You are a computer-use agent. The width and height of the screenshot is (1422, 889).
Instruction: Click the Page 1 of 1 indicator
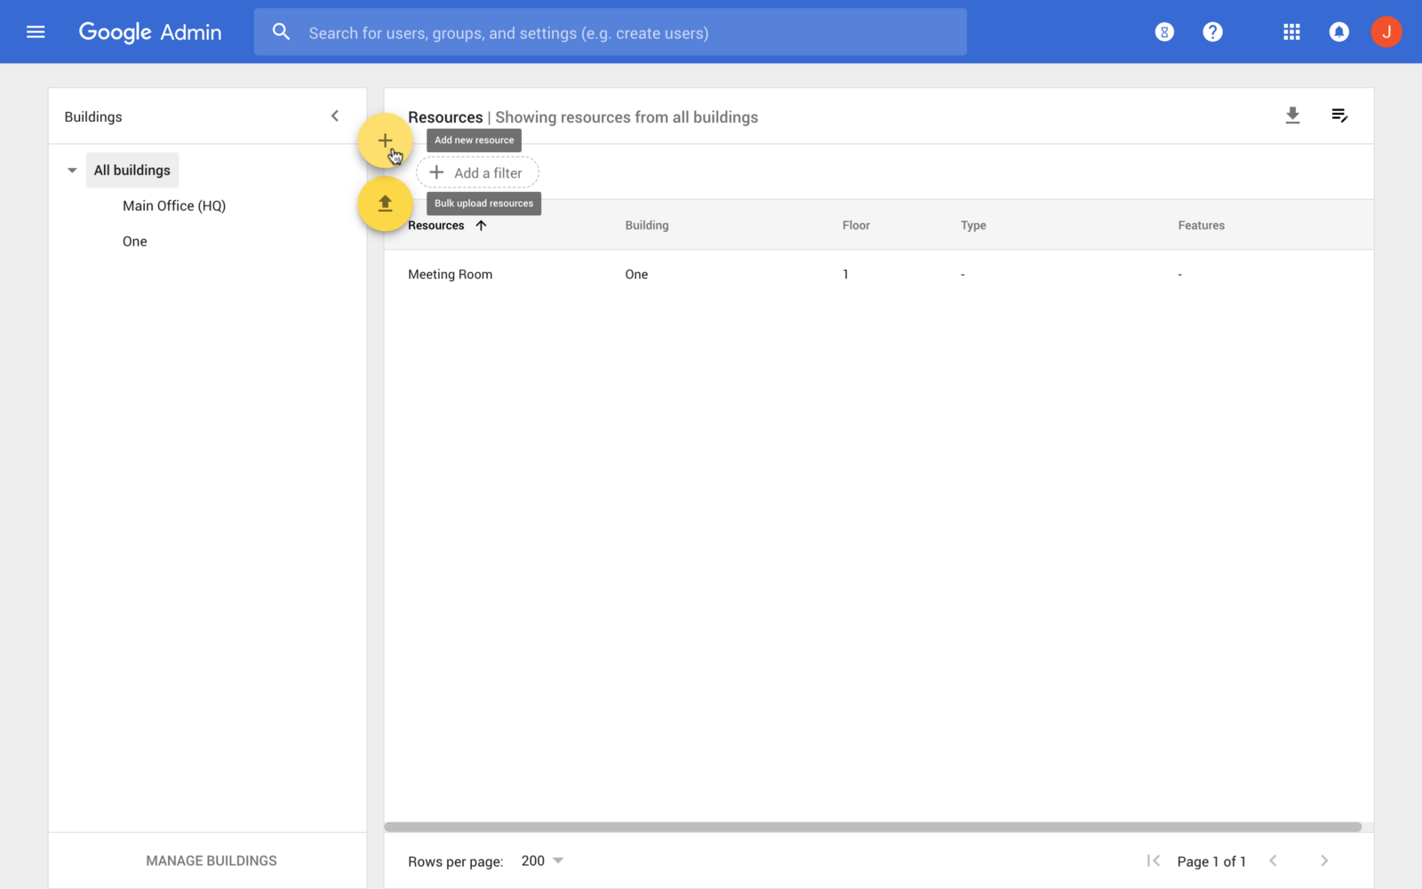pos(1211,861)
